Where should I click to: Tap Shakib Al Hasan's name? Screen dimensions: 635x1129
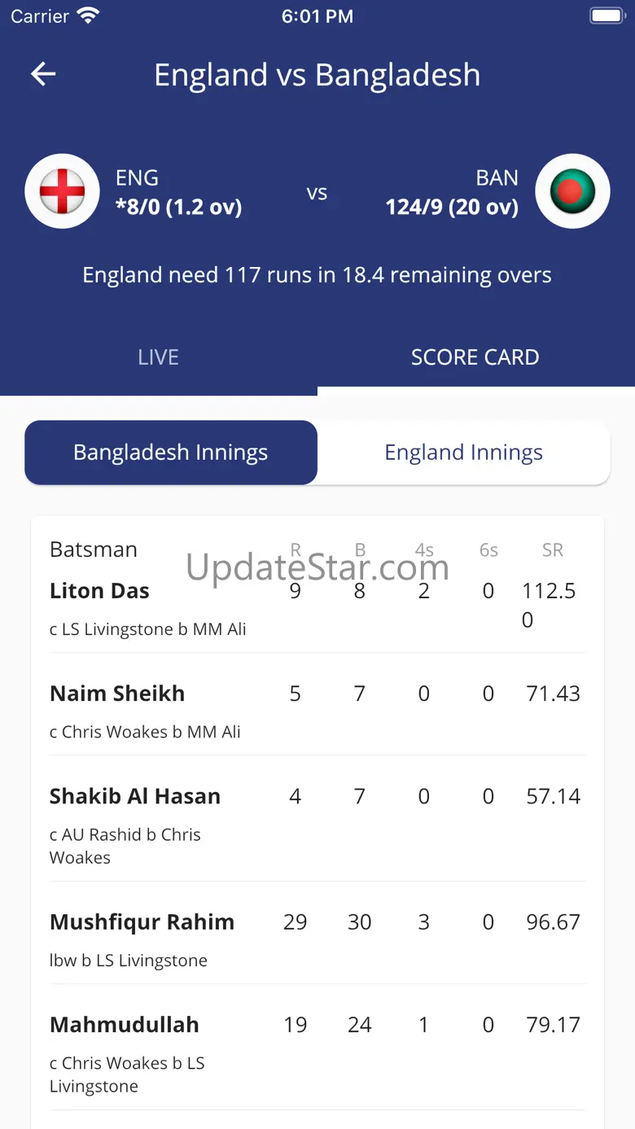(135, 796)
